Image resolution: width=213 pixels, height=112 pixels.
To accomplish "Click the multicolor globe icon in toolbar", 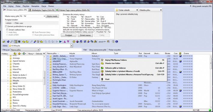I will (x=77, y=42).
